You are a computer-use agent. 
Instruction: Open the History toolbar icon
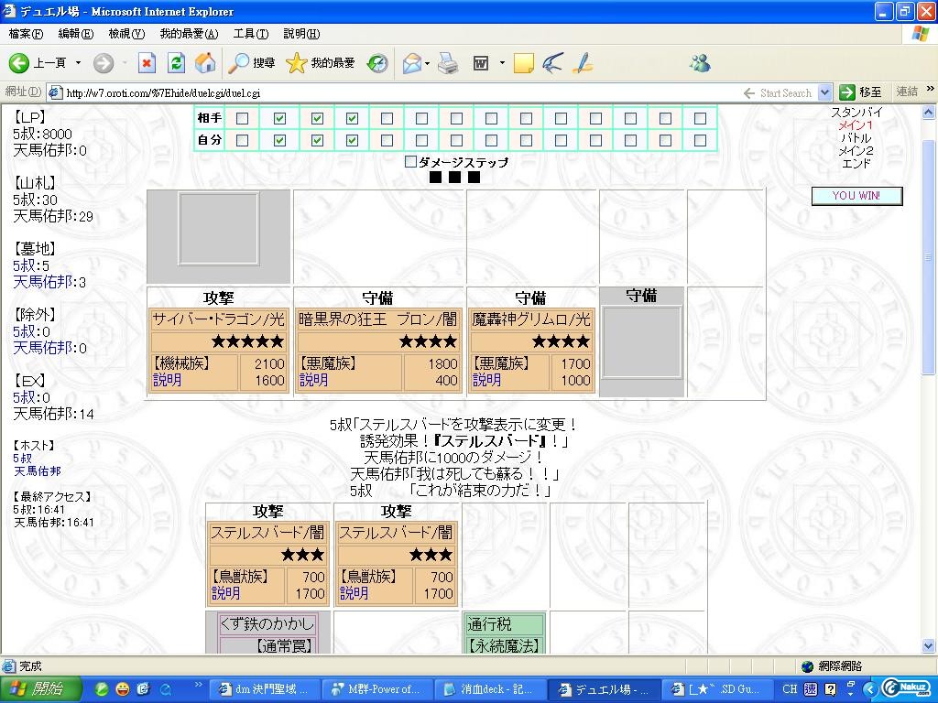tap(377, 63)
